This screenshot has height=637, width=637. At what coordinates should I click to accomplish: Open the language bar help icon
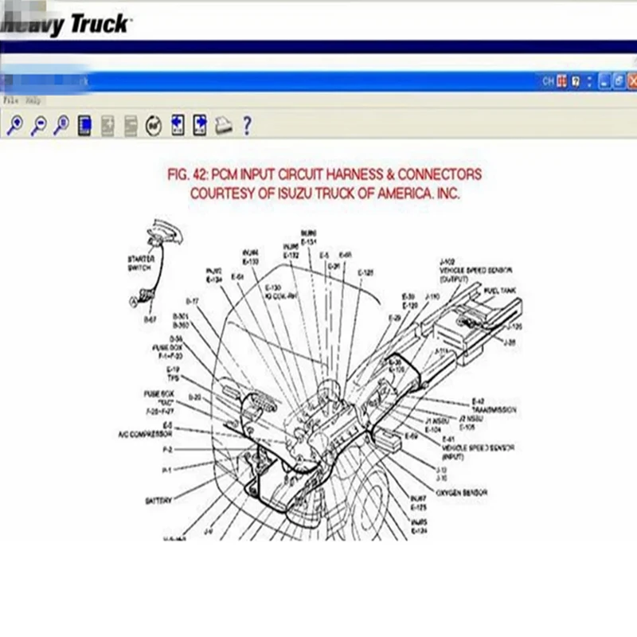[576, 82]
